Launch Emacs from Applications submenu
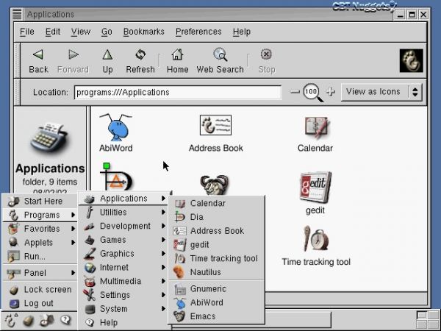 pyautogui.click(x=217, y=316)
